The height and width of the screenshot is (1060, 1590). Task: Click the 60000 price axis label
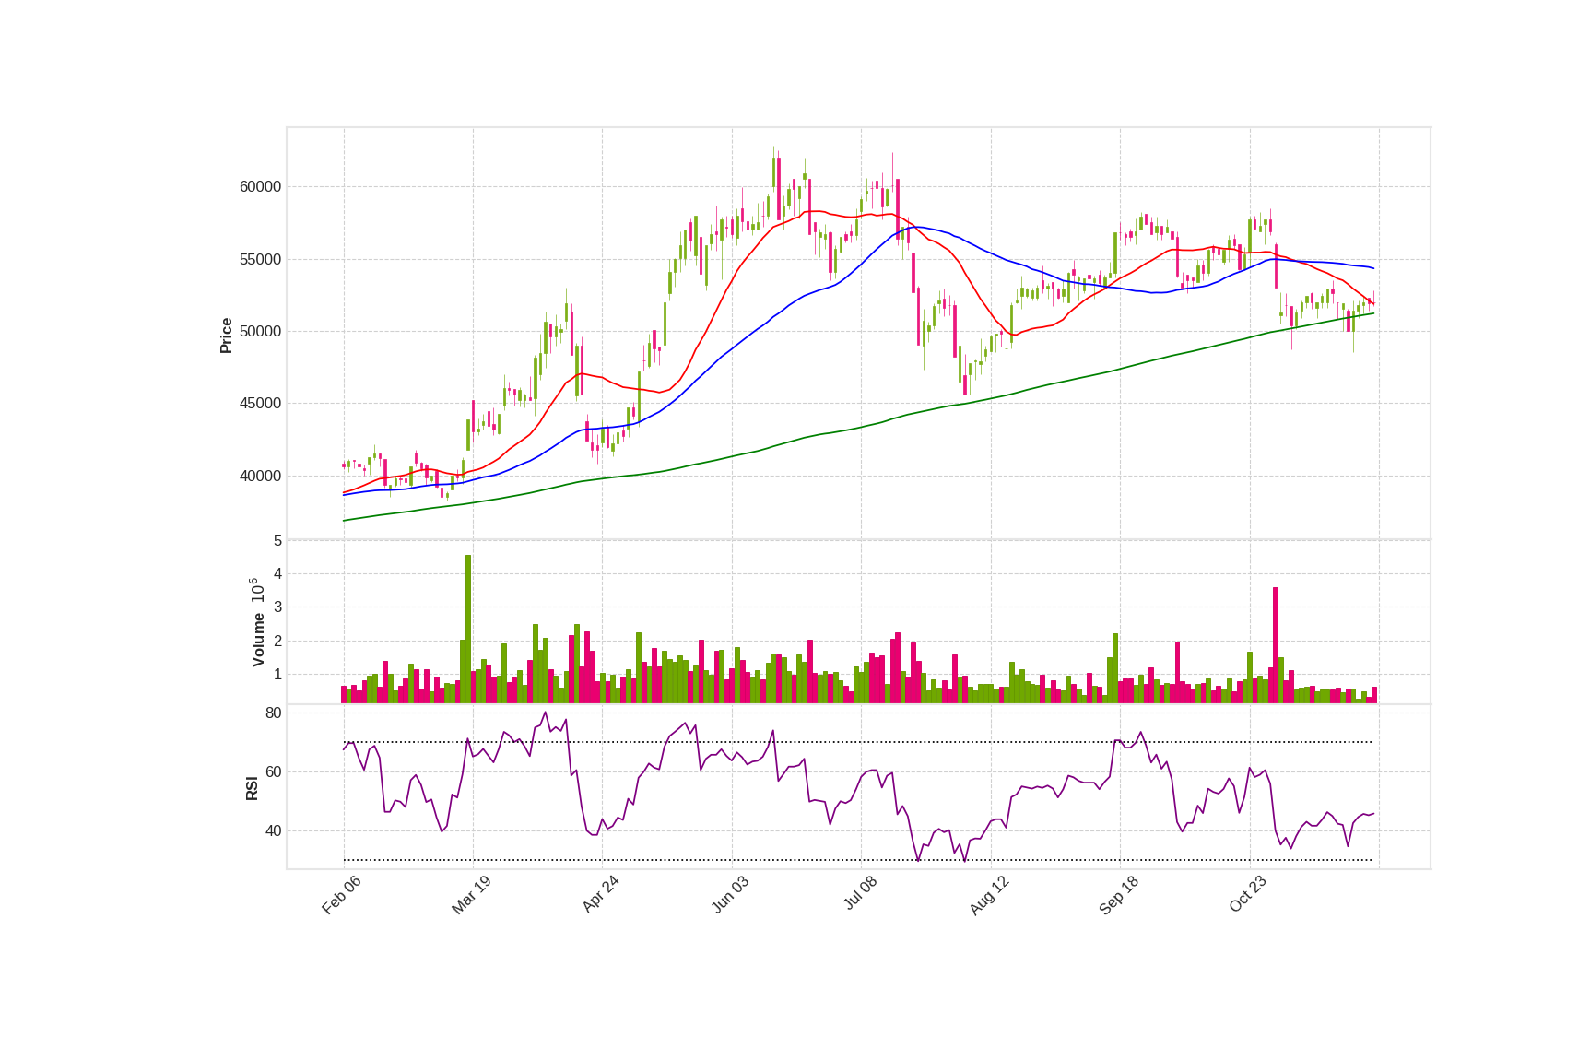tap(260, 187)
